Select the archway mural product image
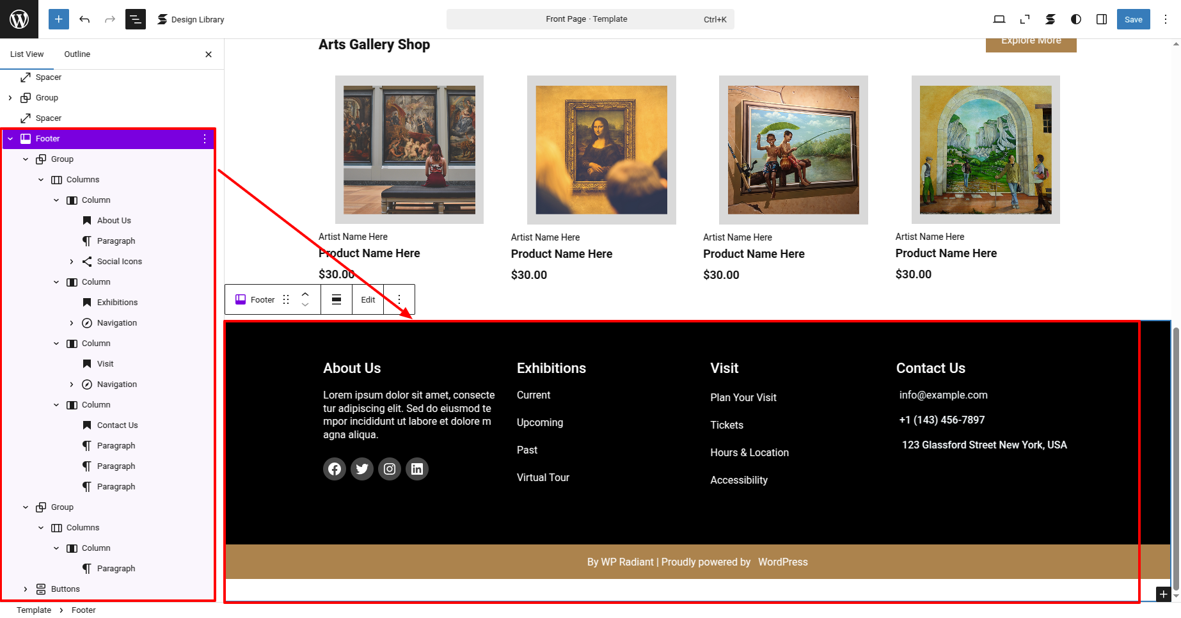Image resolution: width=1181 pixels, height=618 pixels. click(985, 150)
